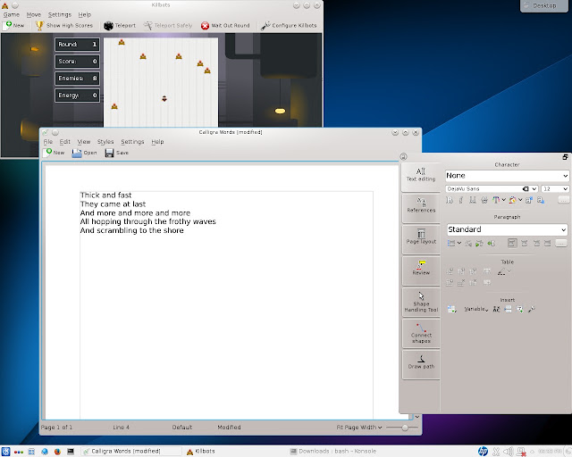Open the Review tool
This screenshot has height=457, width=572.
(x=421, y=270)
